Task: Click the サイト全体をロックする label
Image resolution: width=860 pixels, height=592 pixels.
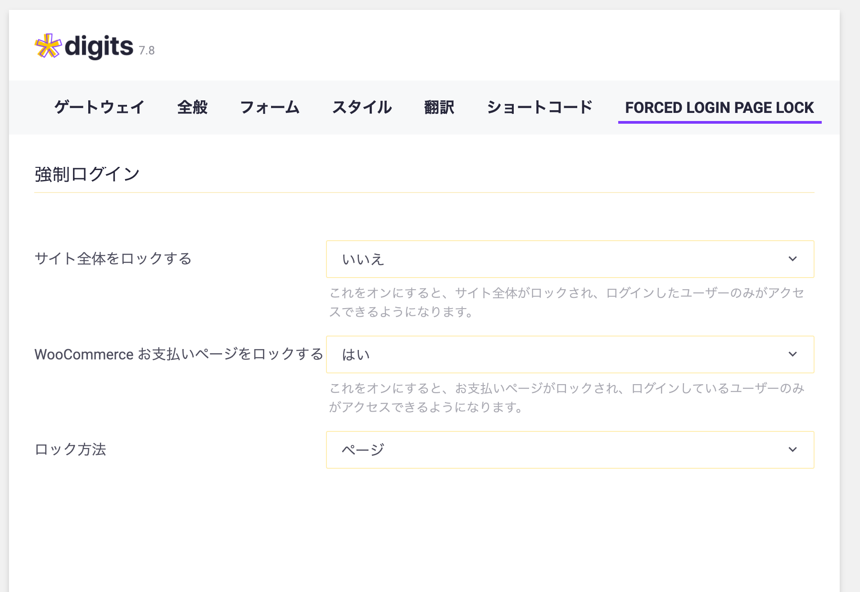Action: [x=113, y=259]
